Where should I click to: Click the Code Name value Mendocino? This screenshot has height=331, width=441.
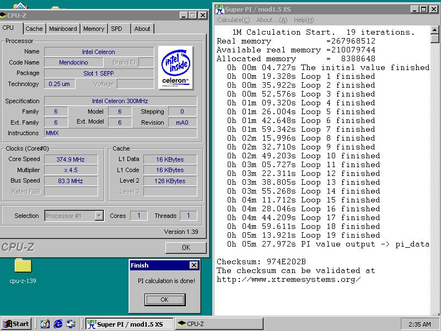click(x=73, y=62)
